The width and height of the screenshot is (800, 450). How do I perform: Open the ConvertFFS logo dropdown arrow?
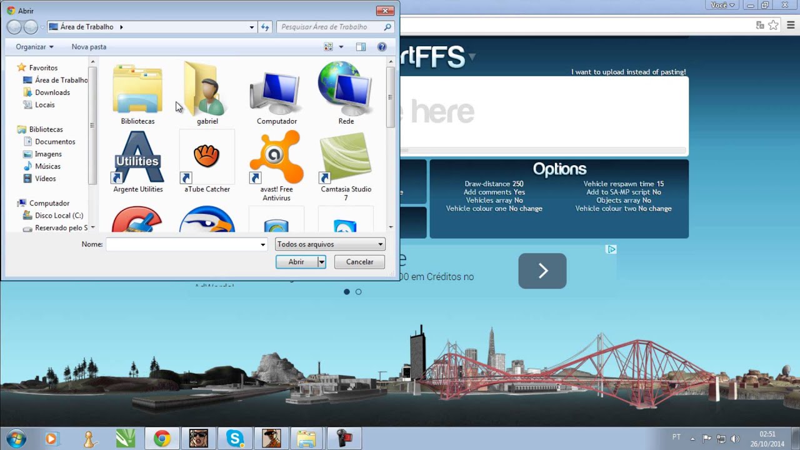(x=472, y=57)
